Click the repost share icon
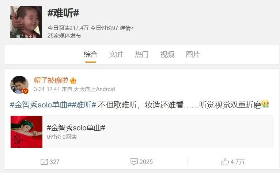Image resolution: width=280 pixels, height=173 pixels. pyautogui.click(x=44, y=162)
